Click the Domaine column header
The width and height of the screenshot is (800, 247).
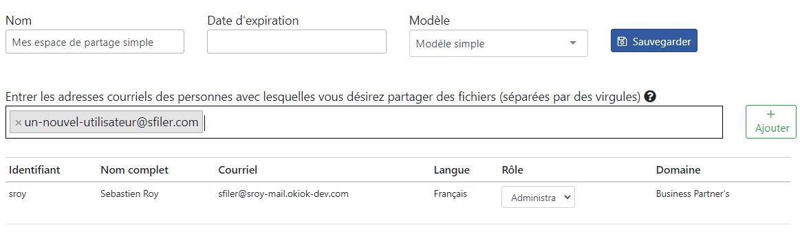[678, 169]
